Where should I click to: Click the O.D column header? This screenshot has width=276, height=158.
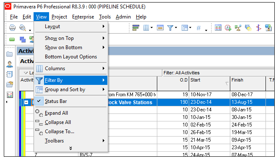pyautogui.click(x=173, y=84)
